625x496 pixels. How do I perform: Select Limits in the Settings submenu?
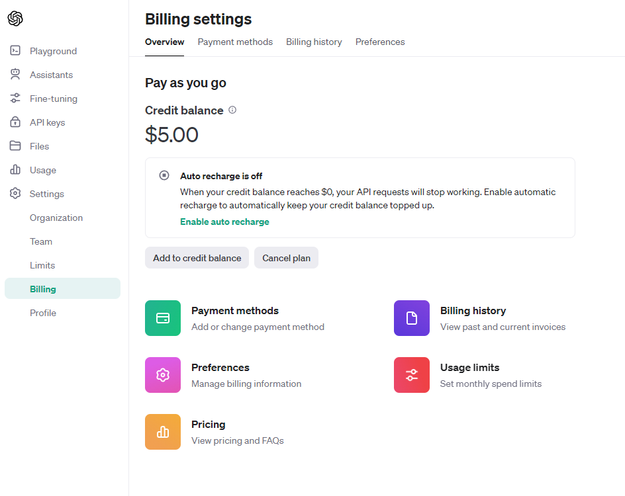42,265
